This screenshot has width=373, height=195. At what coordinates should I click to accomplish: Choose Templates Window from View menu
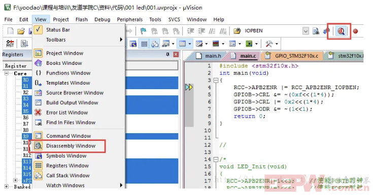(79, 83)
